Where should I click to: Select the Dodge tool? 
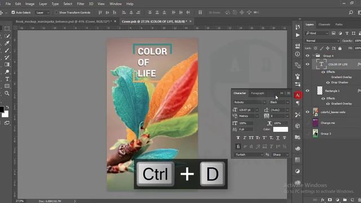click(x=7, y=72)
